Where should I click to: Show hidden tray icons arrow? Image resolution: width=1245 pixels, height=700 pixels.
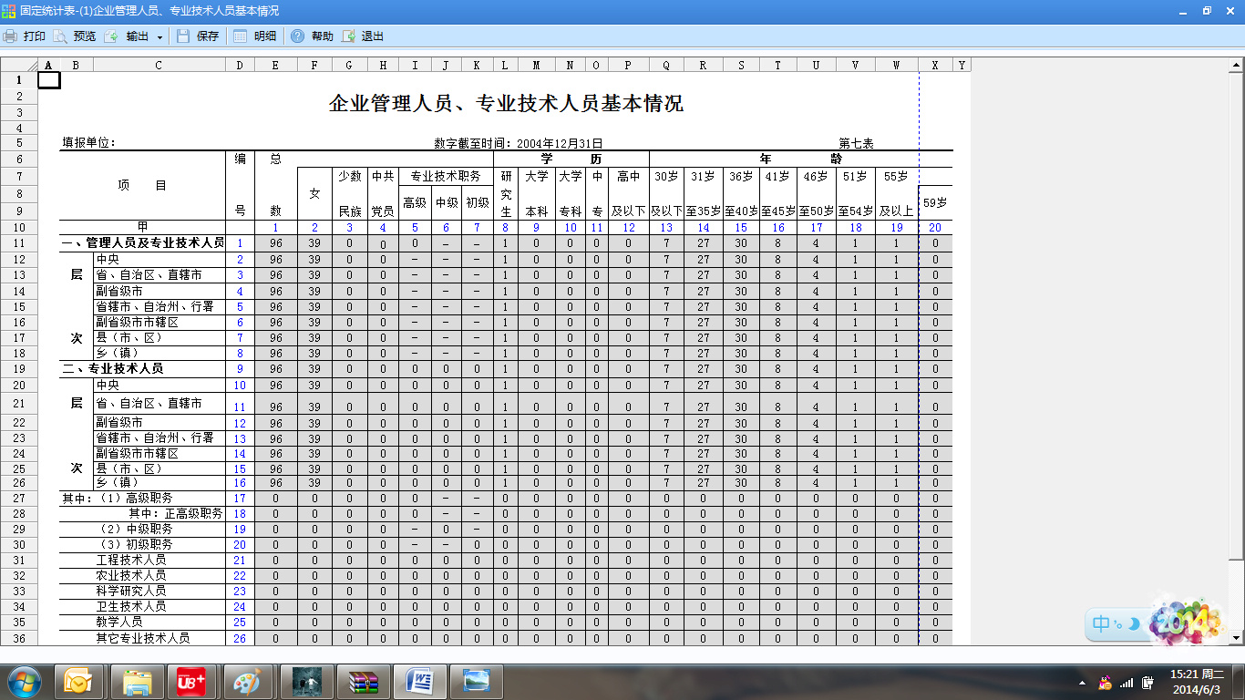1082,682
